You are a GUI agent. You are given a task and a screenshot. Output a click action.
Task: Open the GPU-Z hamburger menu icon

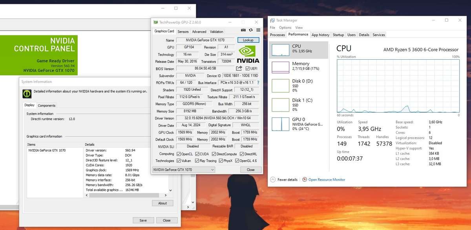258,30
